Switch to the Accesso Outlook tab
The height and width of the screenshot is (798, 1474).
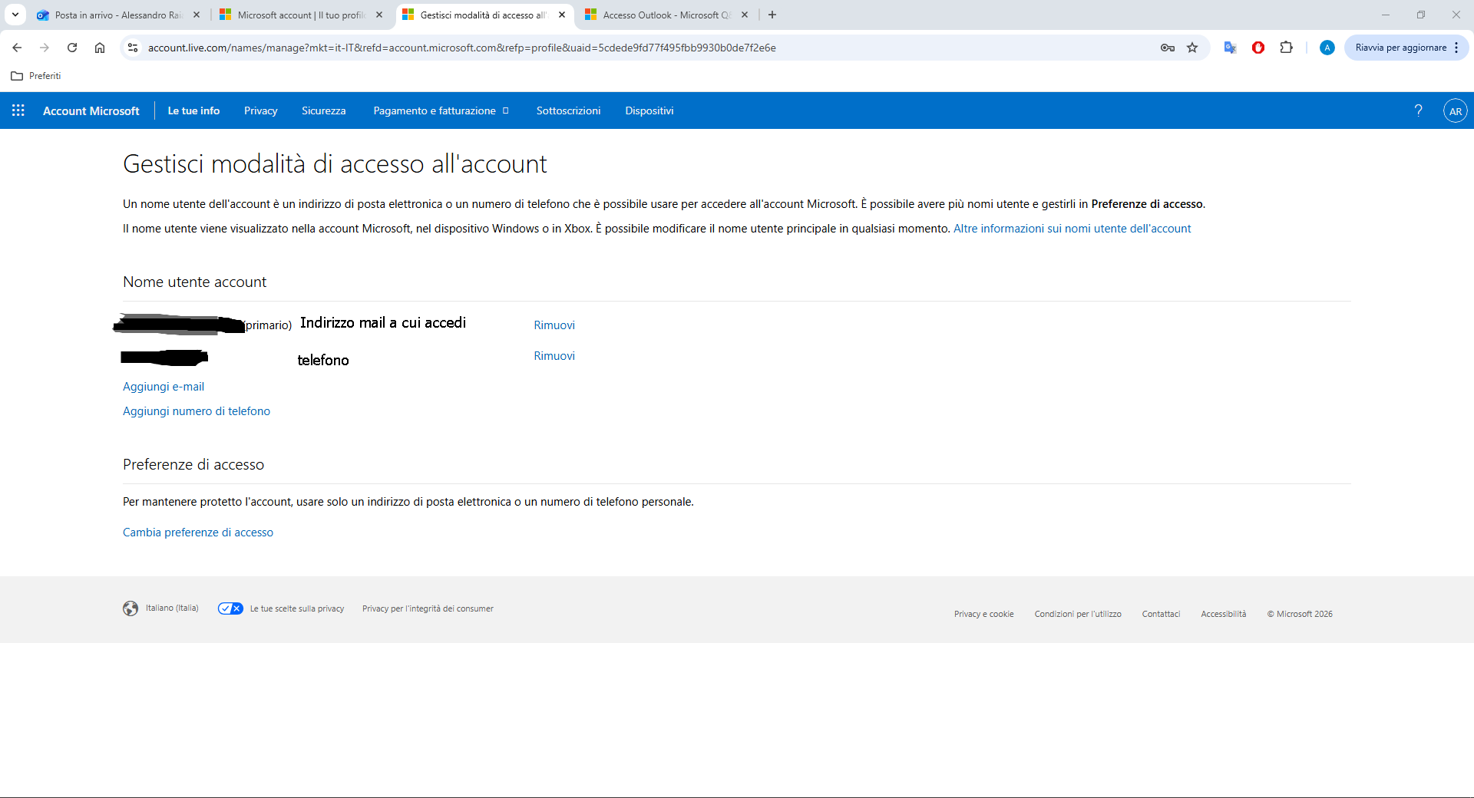(666, 15)
